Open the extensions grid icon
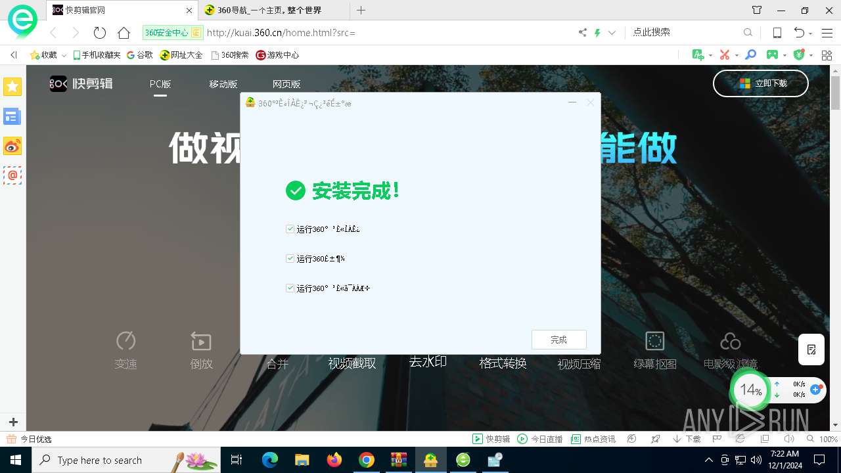 click(826, 55)
